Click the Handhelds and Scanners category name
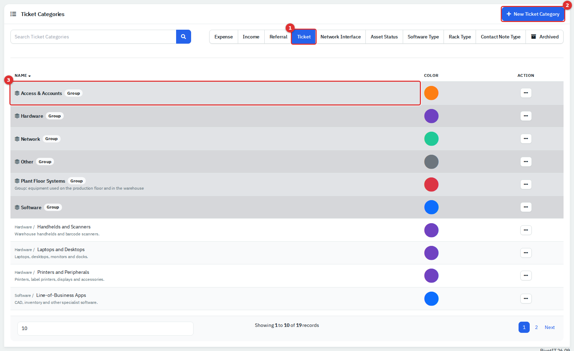Image resolution: width=574 pixels, height=351 pixels. pos(64,227)
